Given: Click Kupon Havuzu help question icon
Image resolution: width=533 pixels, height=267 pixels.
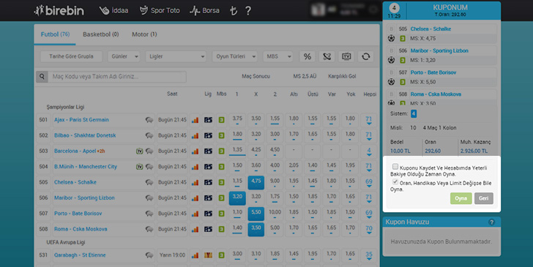Looking at the screenshot, I should point(491,222).
